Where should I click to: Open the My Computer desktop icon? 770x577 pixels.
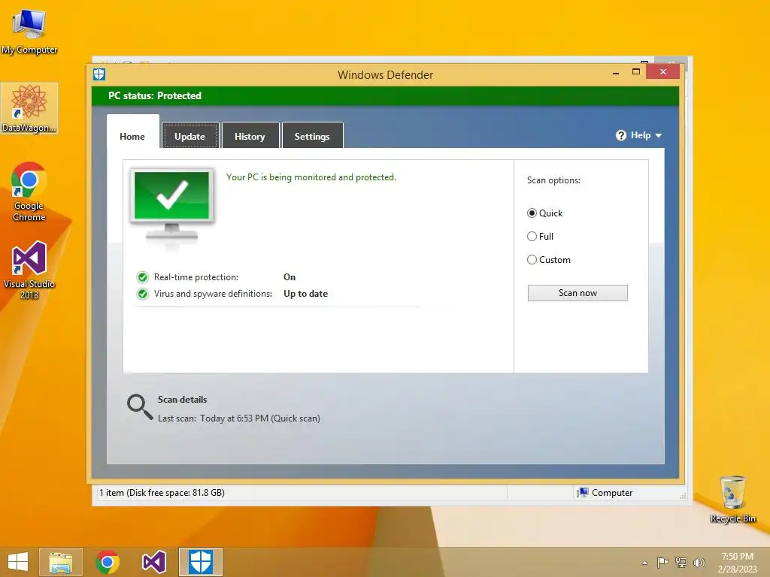[x=29, y=30]
